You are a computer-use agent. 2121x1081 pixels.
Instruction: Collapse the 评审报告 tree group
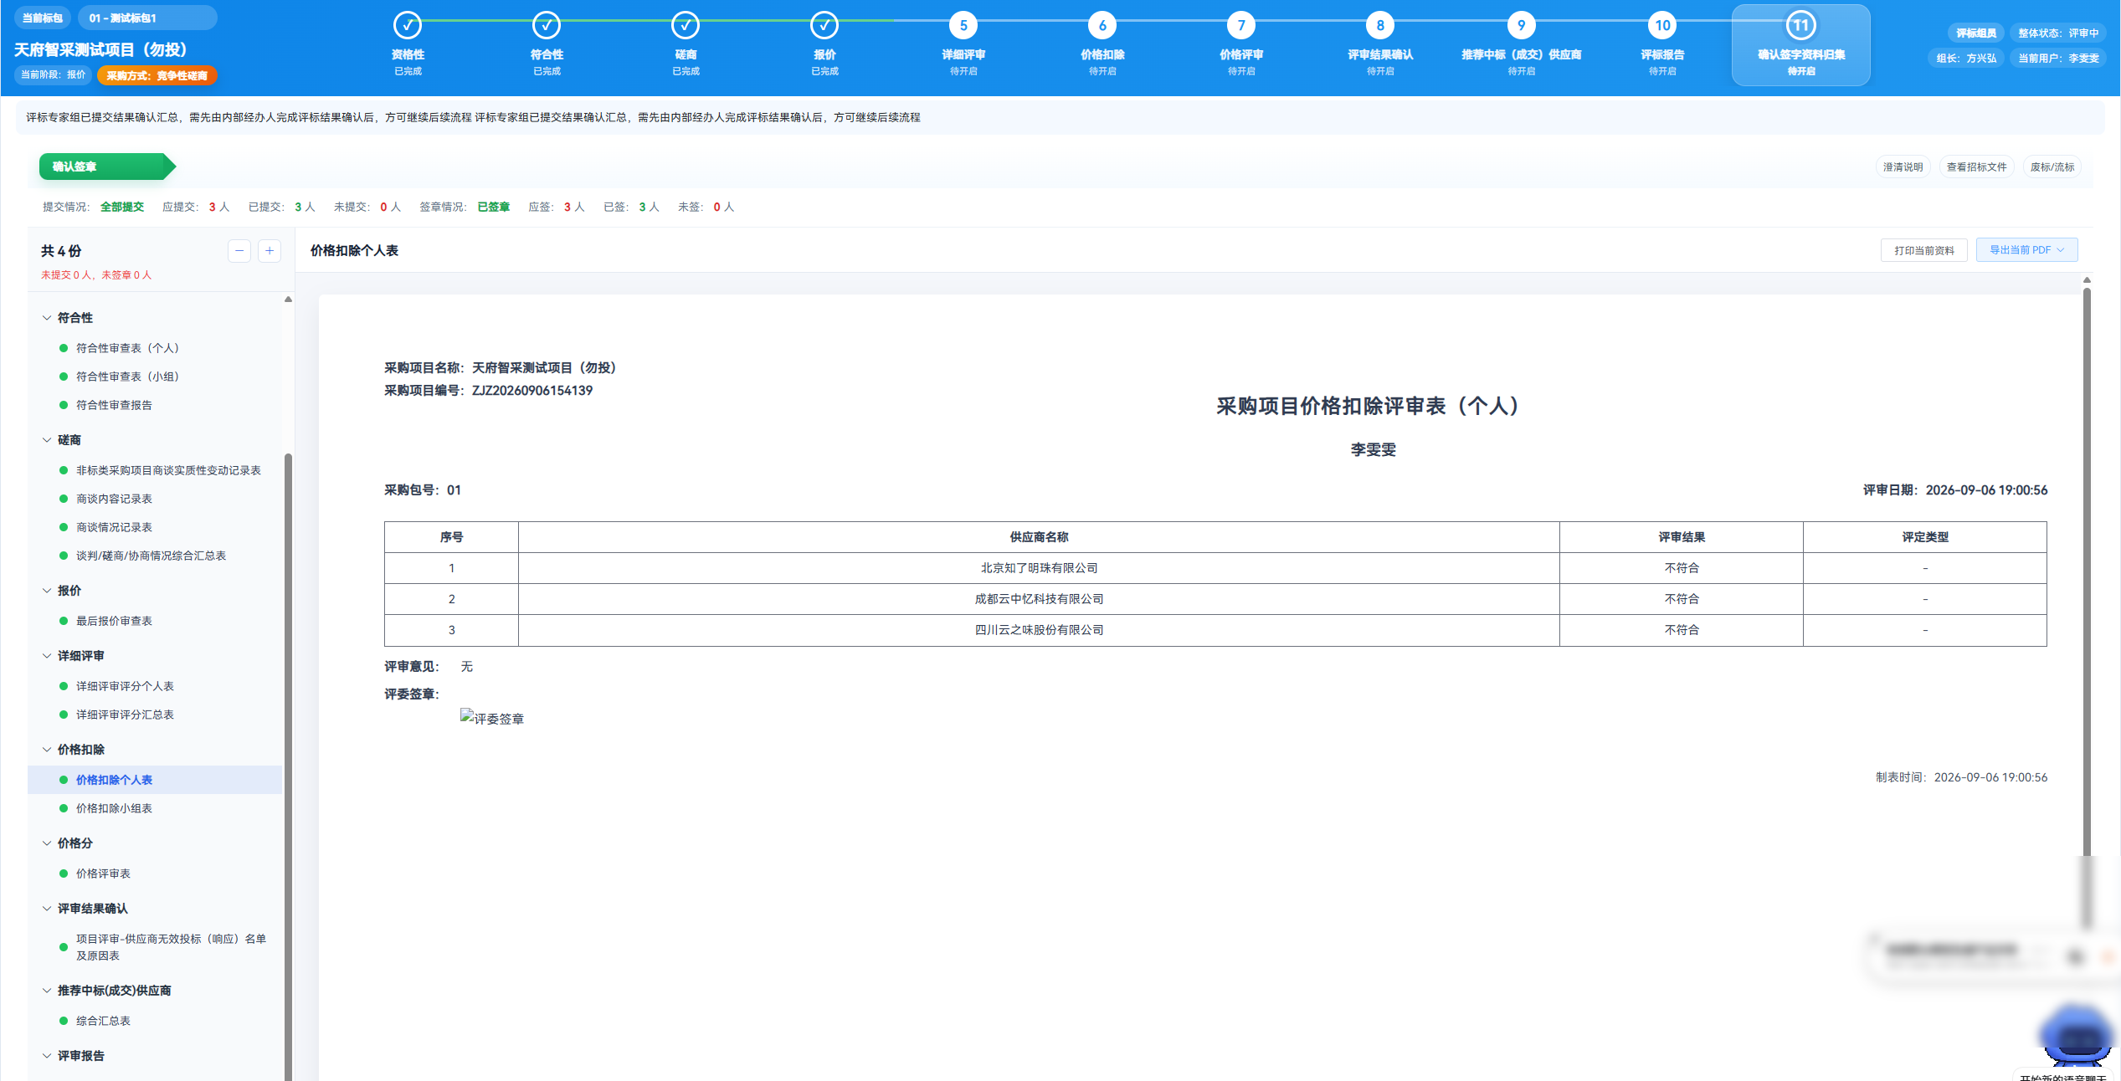[x=47, y=1056]
